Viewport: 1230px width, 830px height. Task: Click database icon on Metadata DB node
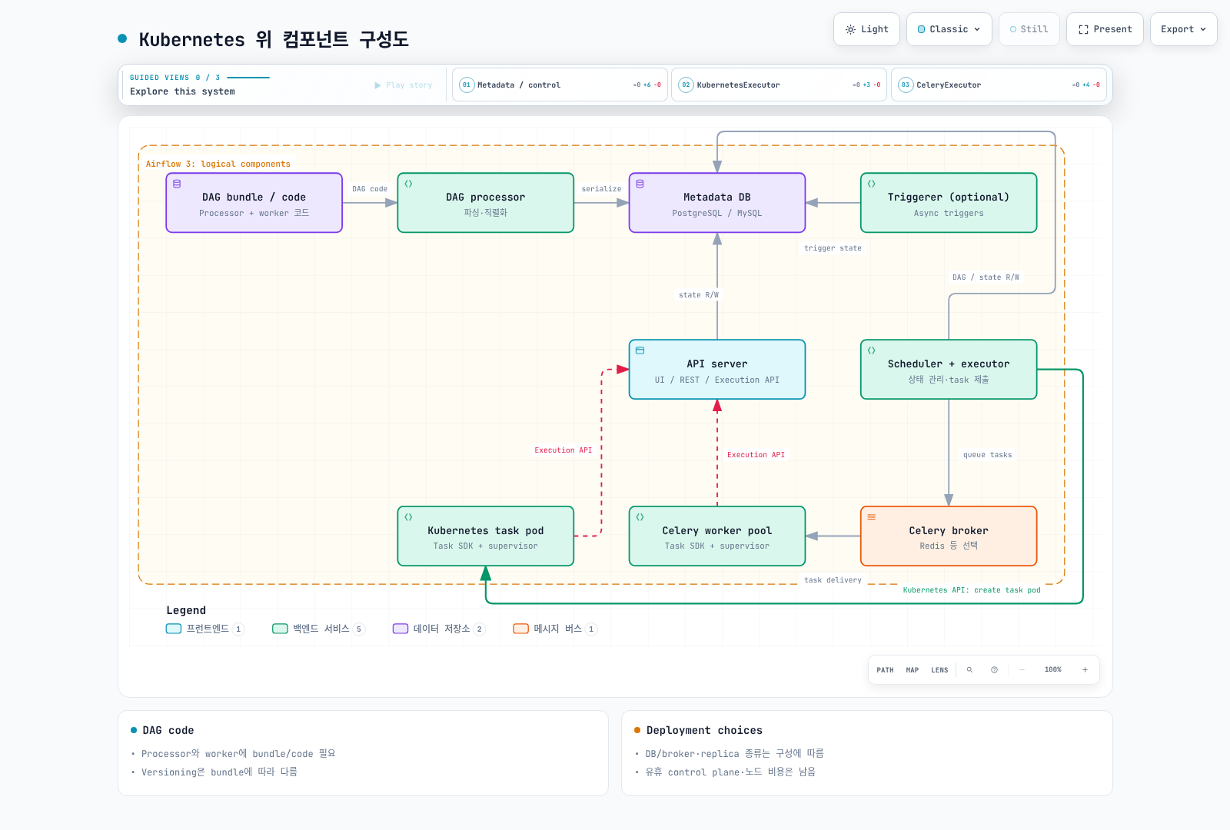(640, 184)
